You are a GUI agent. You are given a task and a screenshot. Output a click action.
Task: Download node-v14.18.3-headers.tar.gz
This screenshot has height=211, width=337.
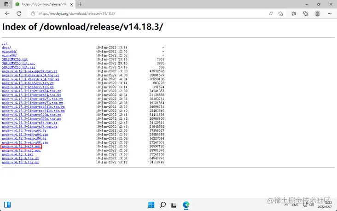28,83
